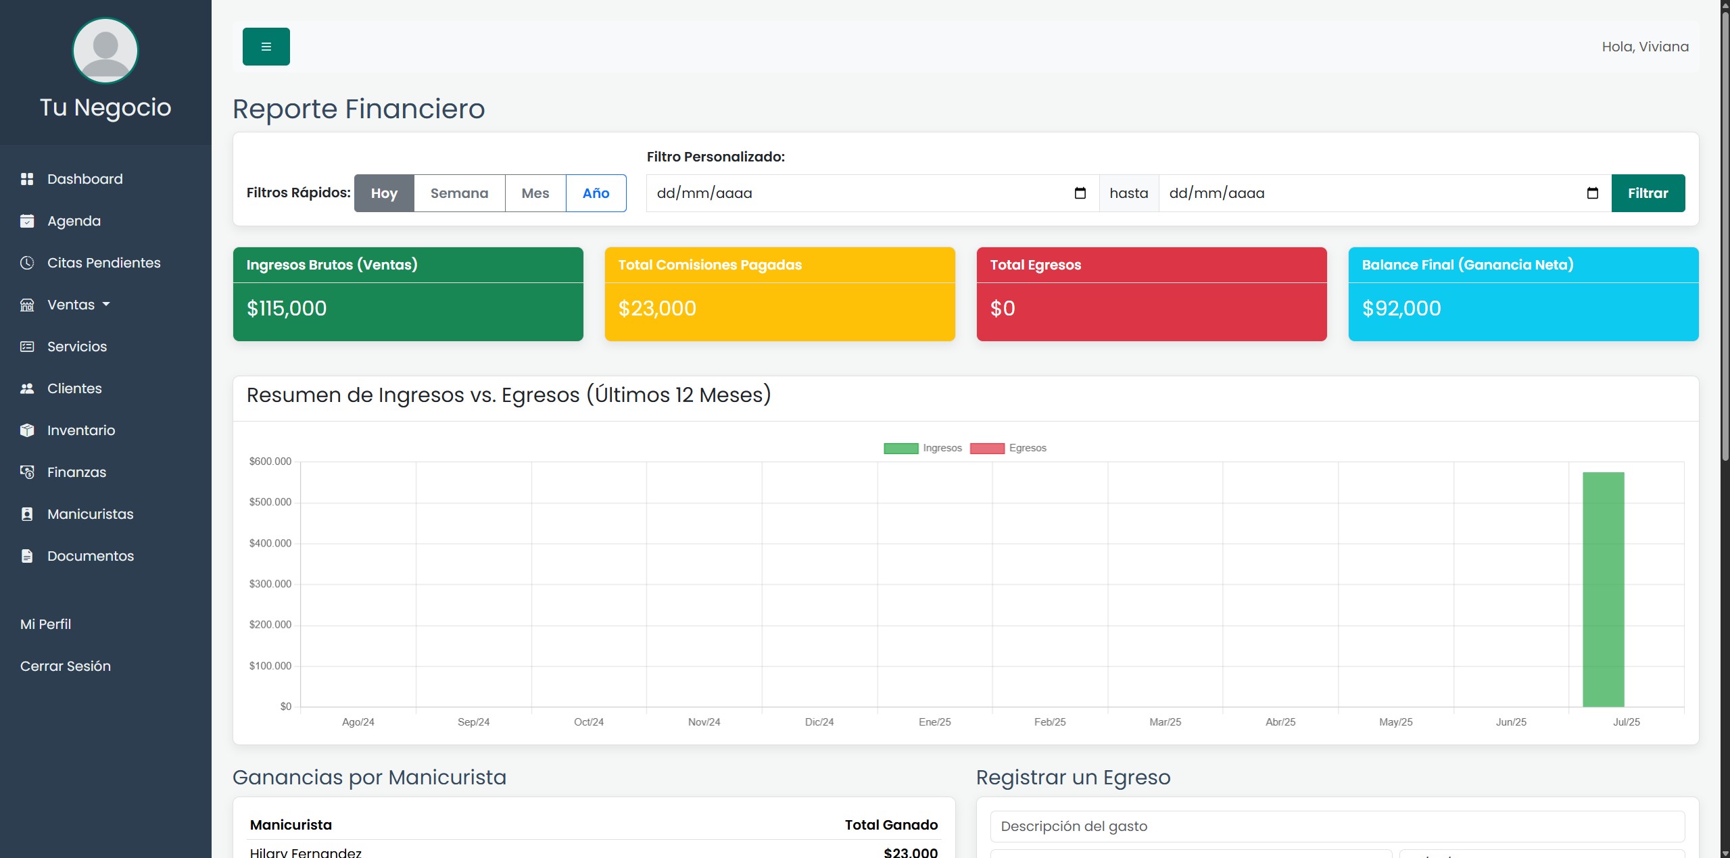This screenshot has height=858, width=1730.
Task: Click the Total Comisiones $23,000 value
Action: (x=657, y=308)
